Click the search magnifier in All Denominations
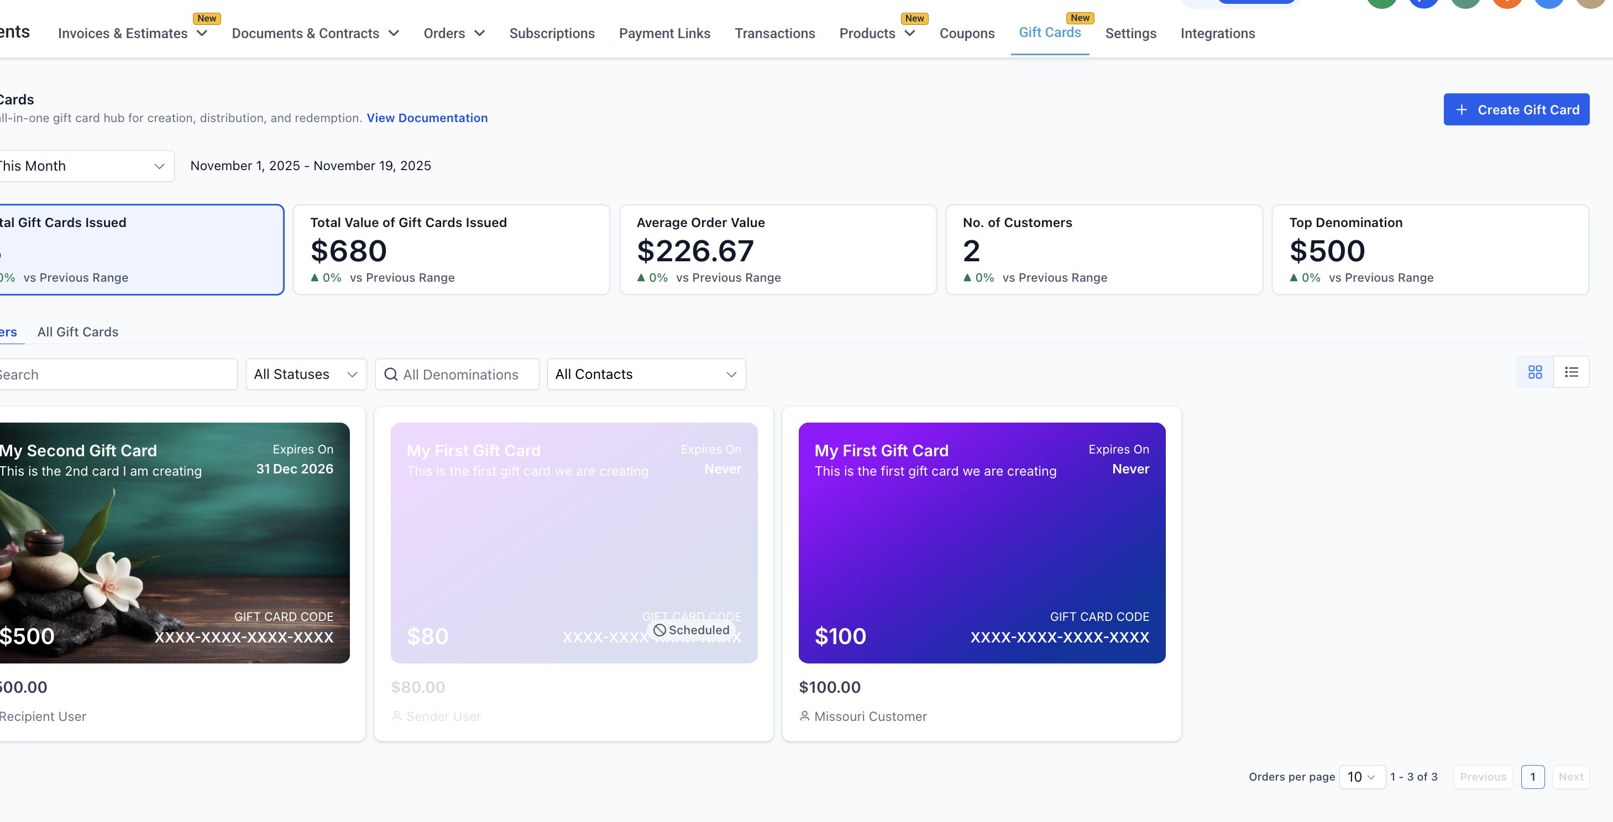Image resolution: width=1613 pixels, height=822 pixels. 391,374
